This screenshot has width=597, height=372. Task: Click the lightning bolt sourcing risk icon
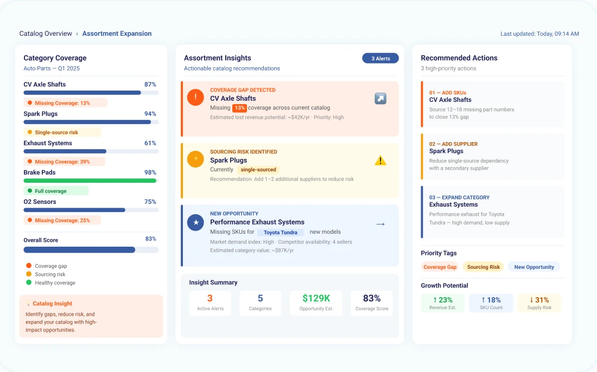pyautogui.click(x=195, y=159)
